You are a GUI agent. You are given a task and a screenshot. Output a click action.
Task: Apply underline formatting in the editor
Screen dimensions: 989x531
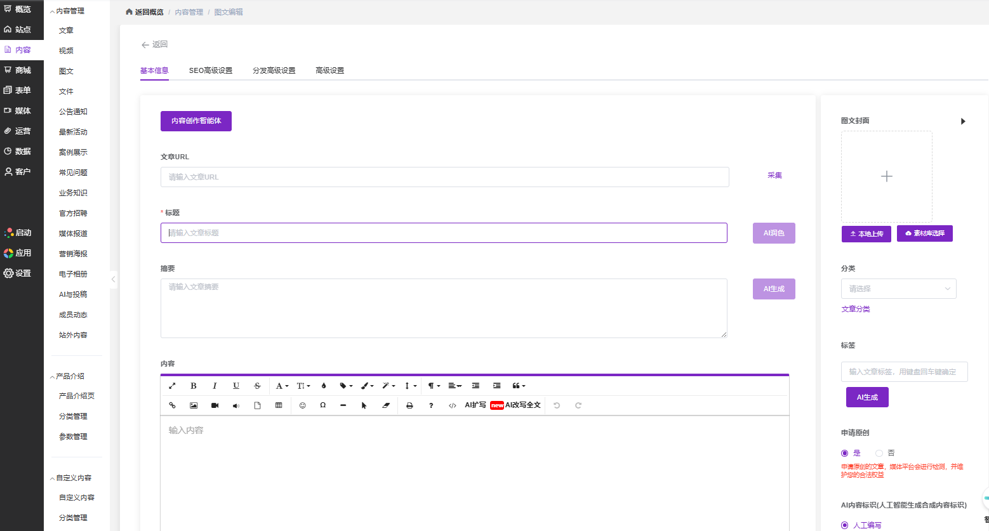tap(236, 386)
